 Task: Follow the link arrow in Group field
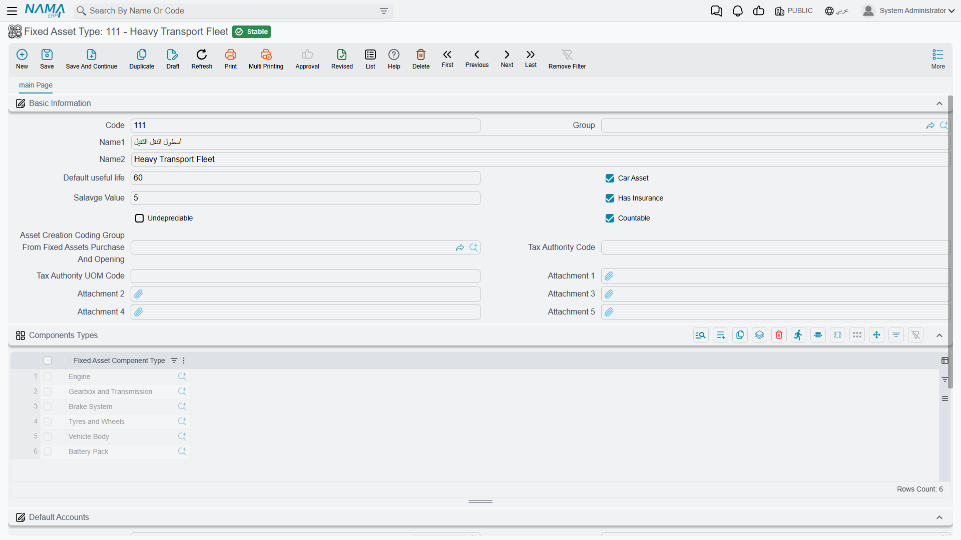point(930,125)
